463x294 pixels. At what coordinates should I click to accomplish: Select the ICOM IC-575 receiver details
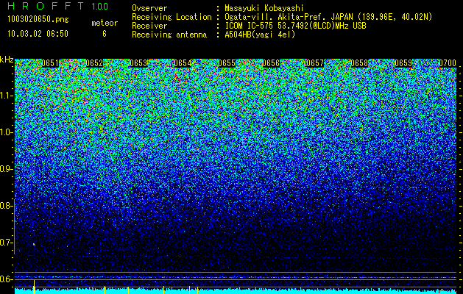click(x=295, y=26)
